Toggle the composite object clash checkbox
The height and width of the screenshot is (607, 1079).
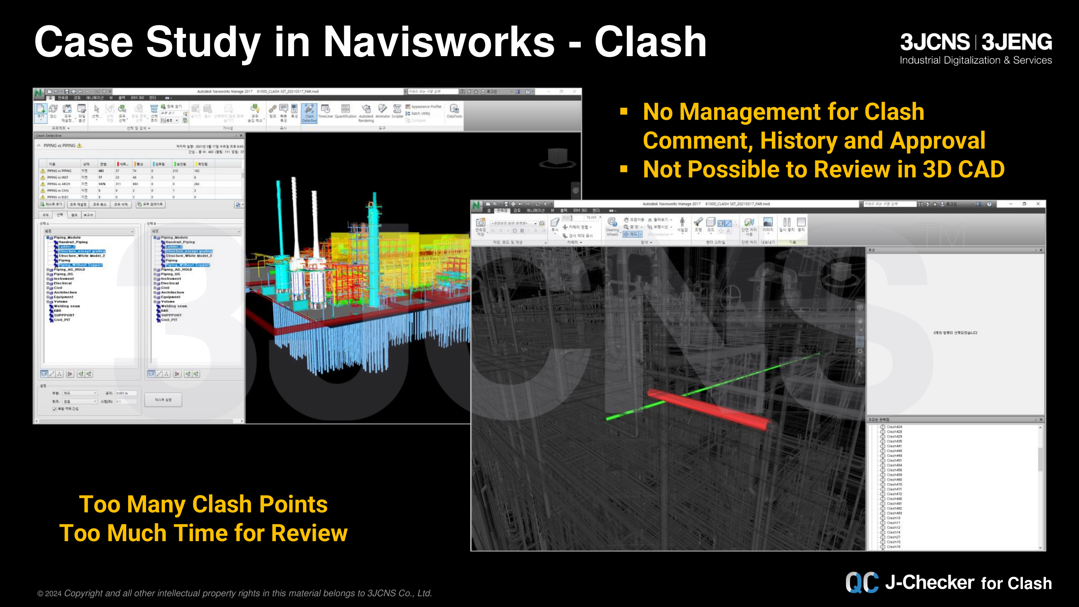click(x=54, y=409)
